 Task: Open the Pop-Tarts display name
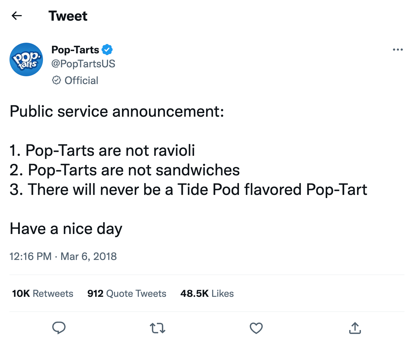75,50
